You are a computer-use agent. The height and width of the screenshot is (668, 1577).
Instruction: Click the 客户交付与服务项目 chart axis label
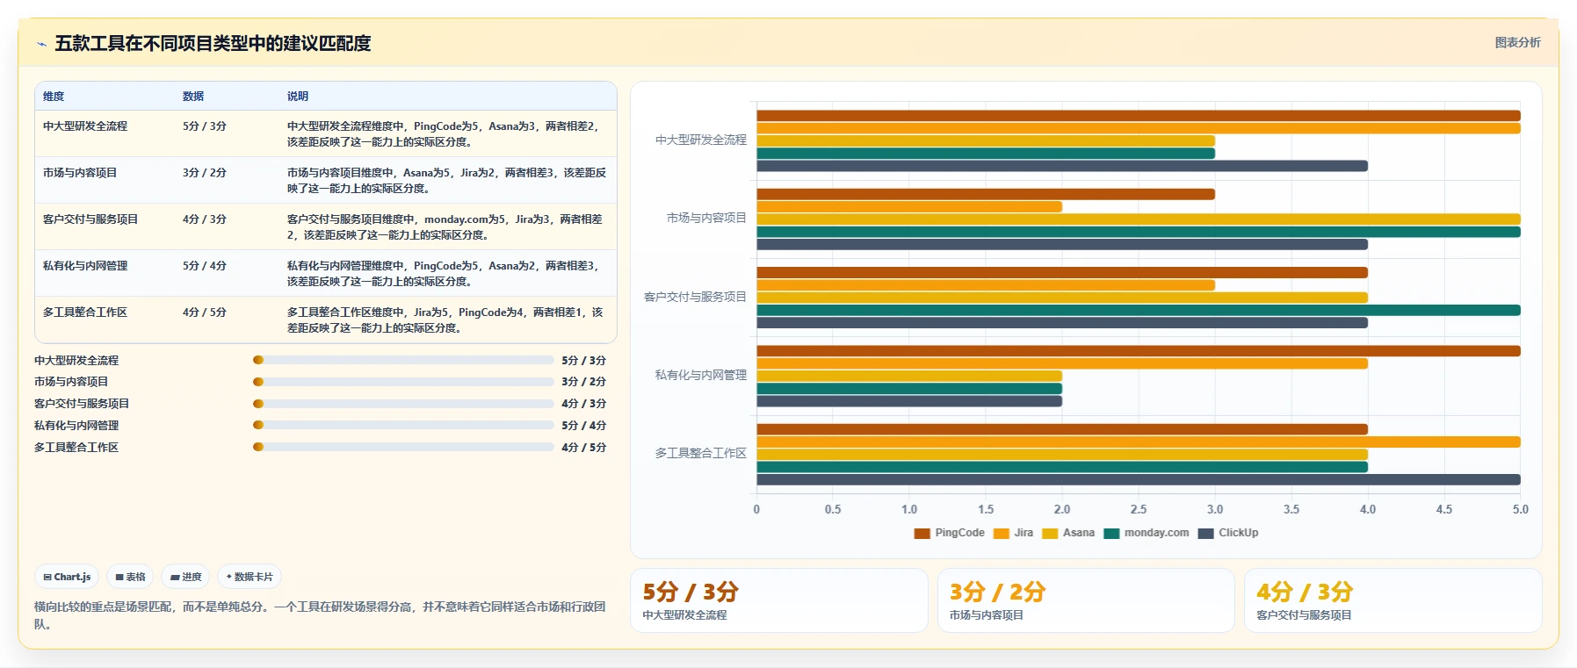(695, 297)
